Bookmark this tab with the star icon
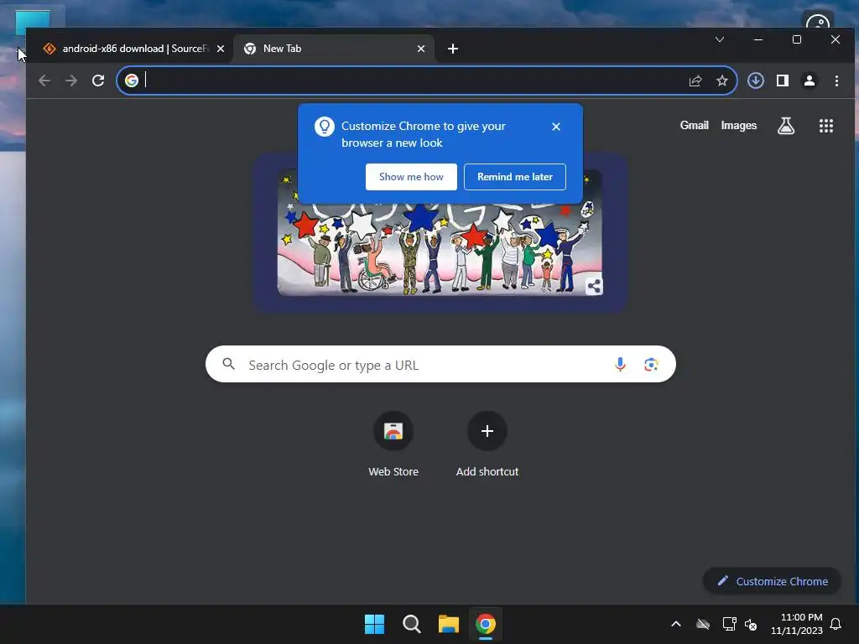 click(722, 81)
